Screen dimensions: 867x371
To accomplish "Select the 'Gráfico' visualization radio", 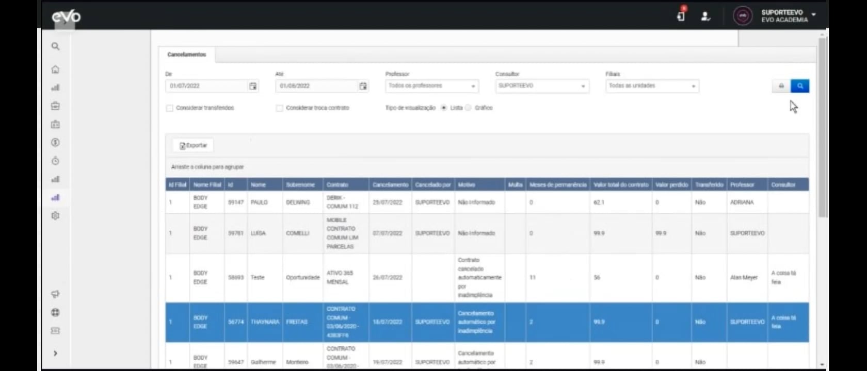I will pyautogui.click(x=468, y=108).
